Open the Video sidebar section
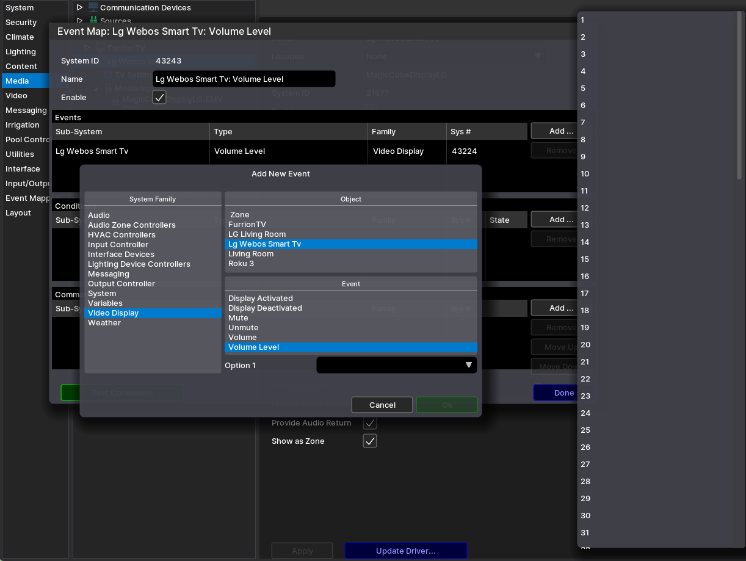The height and width of the screenshot is (561, 746). (24, 95)
